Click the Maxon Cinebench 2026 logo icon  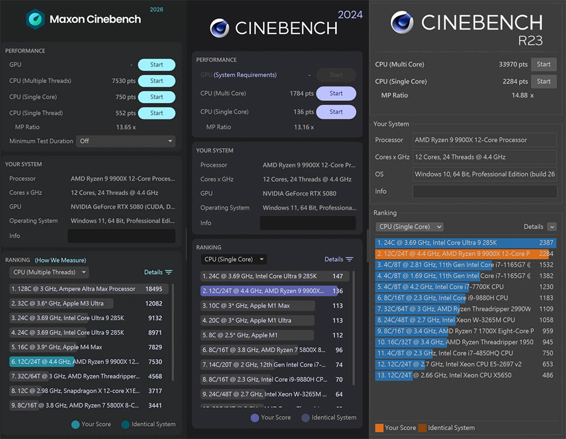[x=35, y=19]
